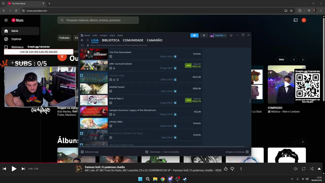Open Steam Downloads manager icon
This screenshot has width=325, height=183.
[x=147, y=152]
